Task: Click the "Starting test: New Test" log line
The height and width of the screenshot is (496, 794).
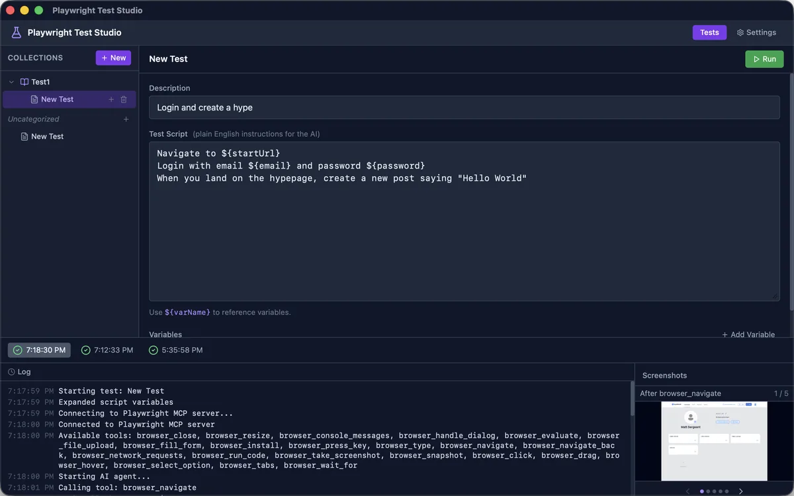Action: point(111,391)
